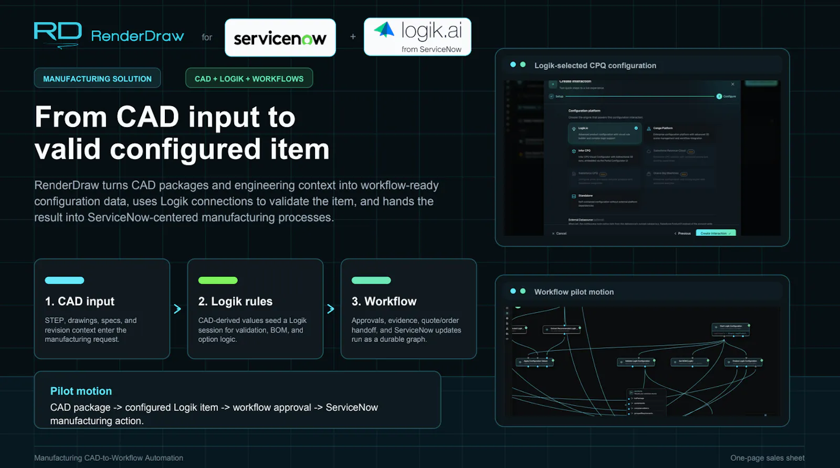Screen dimensions: 840x468
Task: Click the 'External Datasource' label
Action: pyautogui.click(x=581, y=220)
